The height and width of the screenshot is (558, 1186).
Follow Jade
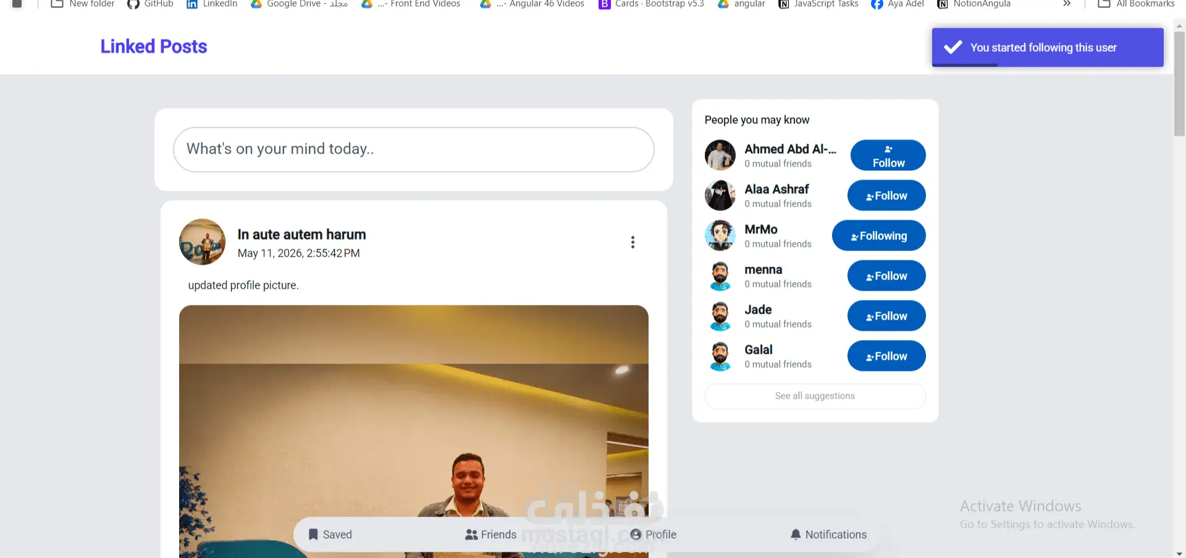886,316
